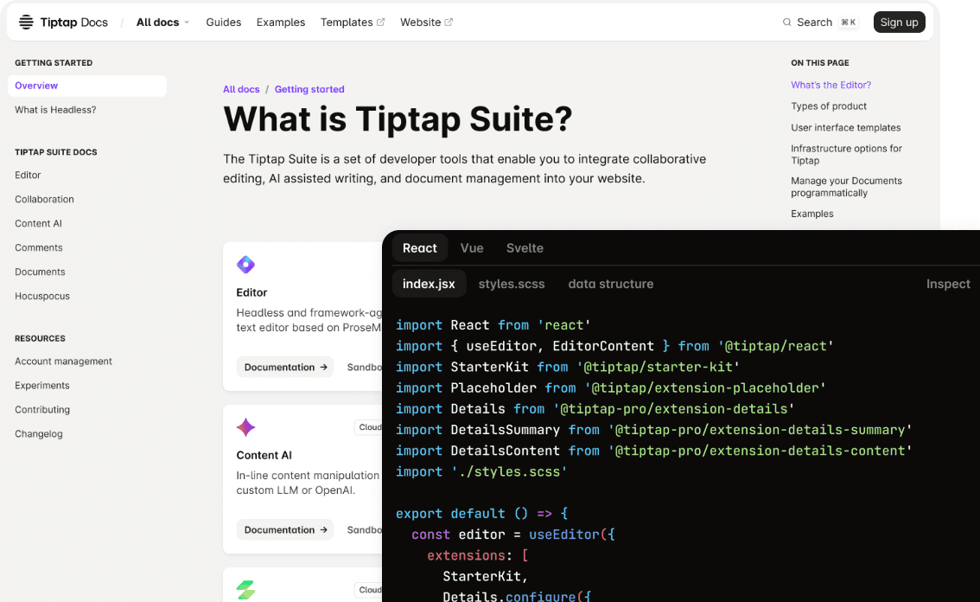980x602 pixels.
Task: Click the search magnifier icon
Action: click(x=786, y=22)
